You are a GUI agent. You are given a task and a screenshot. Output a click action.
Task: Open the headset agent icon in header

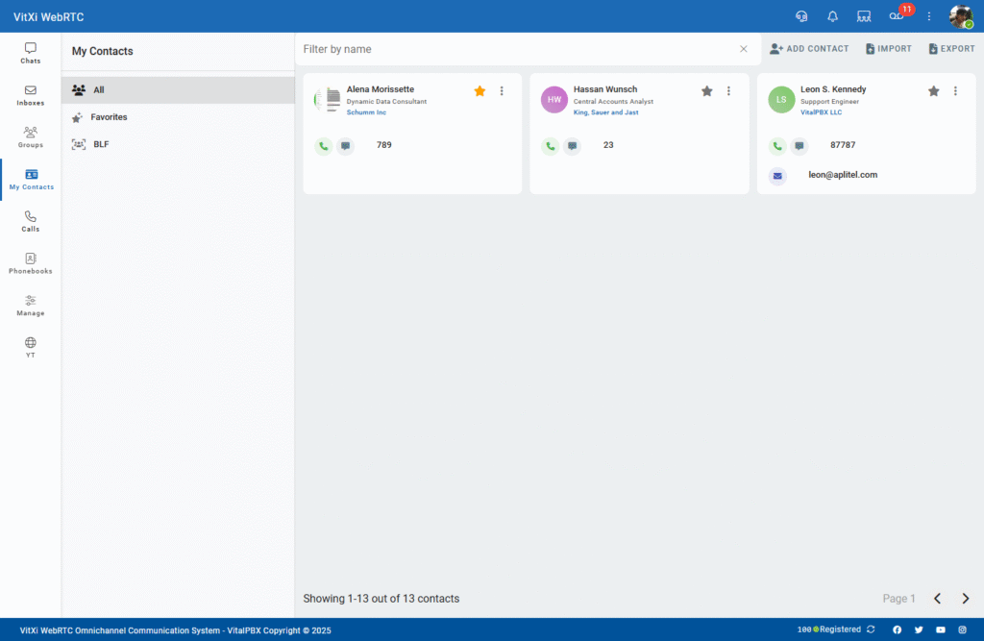pyautogui.click(x=801, y=16)
